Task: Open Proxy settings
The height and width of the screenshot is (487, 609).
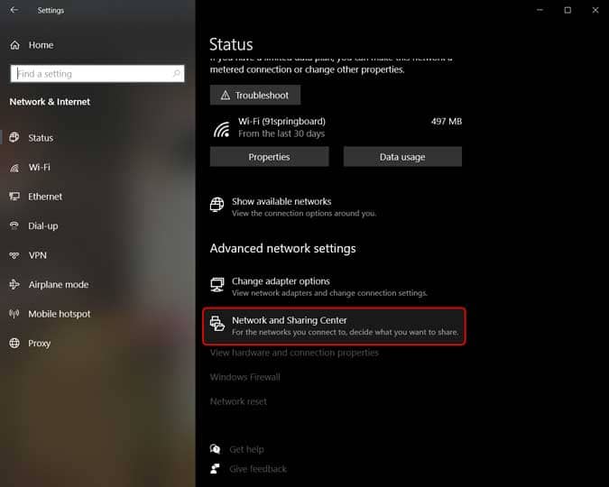Action: [x=39, y=344]
